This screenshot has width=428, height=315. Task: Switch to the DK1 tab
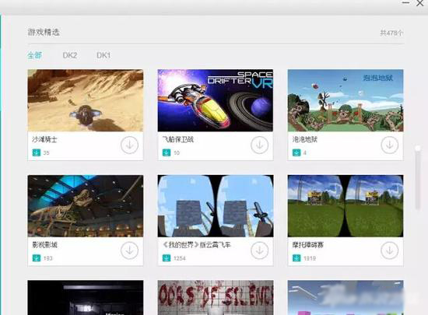(x=103, y=55)
